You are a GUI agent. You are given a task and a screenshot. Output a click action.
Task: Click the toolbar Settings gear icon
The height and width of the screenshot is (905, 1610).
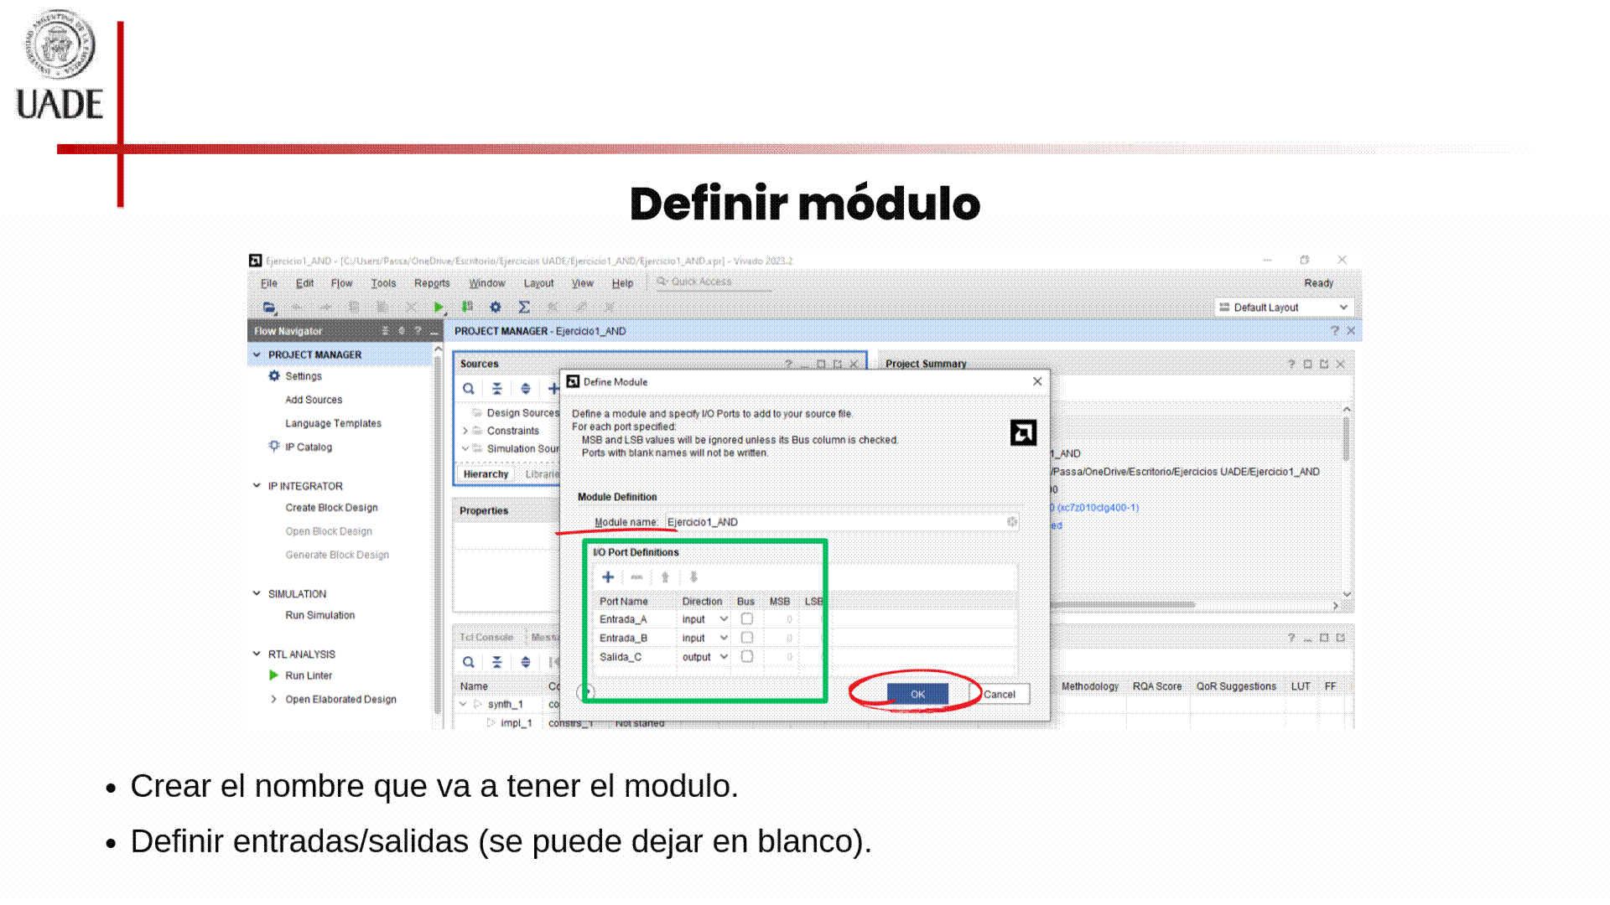pyautogui.click(x=496, y=308)
